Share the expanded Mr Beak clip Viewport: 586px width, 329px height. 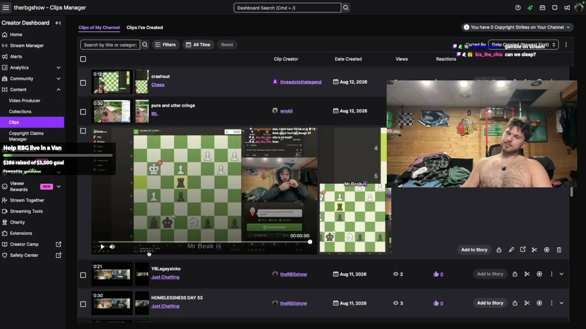click(499, 250)
